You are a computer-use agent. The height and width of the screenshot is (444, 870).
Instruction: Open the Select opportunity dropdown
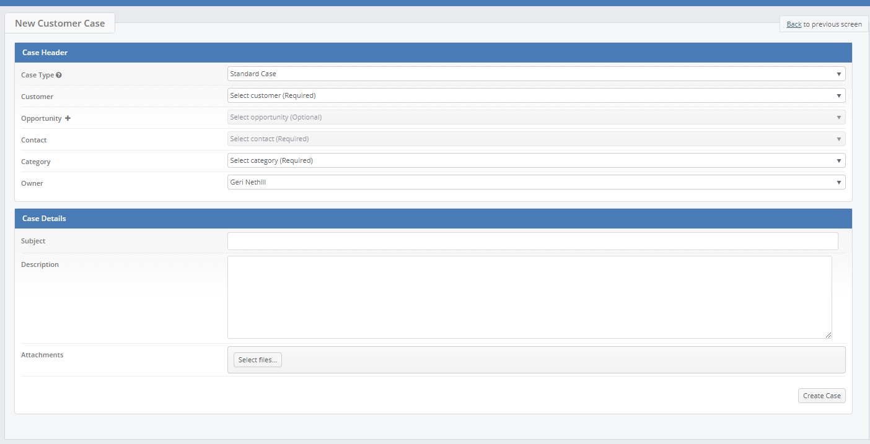pos(536,117)
